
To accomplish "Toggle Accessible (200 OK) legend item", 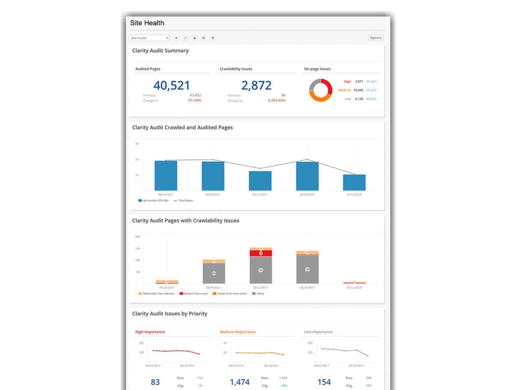I will [x=153, y=200].
